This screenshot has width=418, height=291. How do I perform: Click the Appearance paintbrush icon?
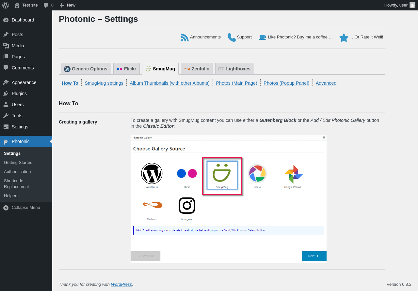[6, 82]
